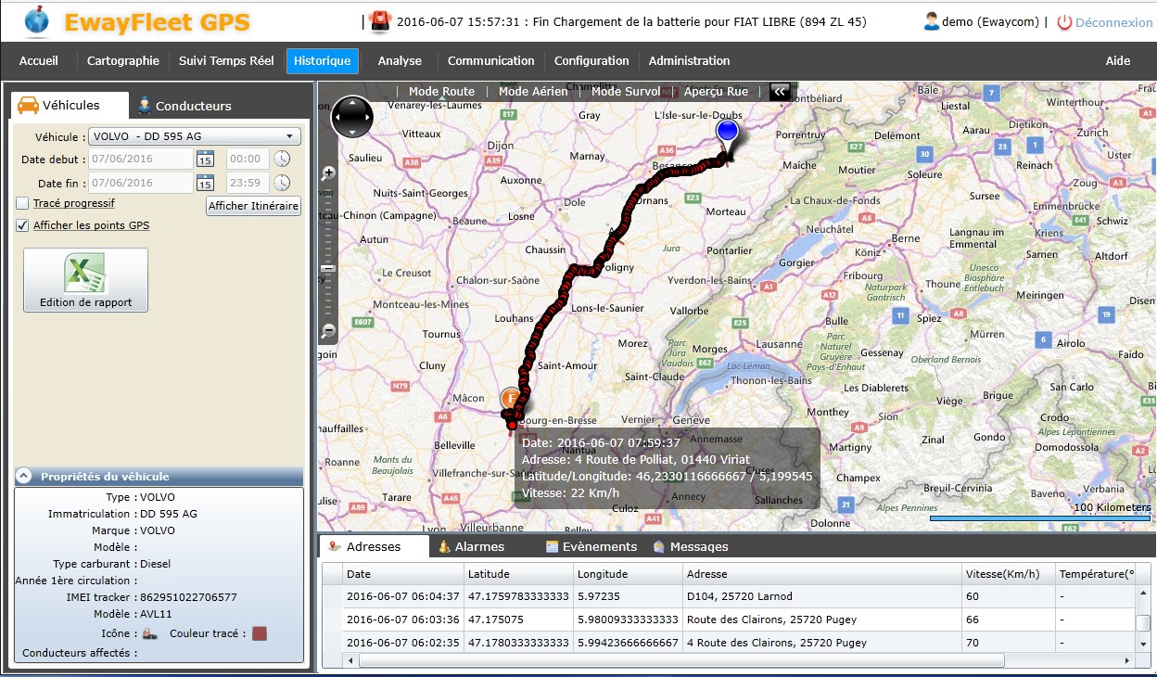Zoom in with the map plus magnifier
1157x677 pixels.
(x=329, y=173)
